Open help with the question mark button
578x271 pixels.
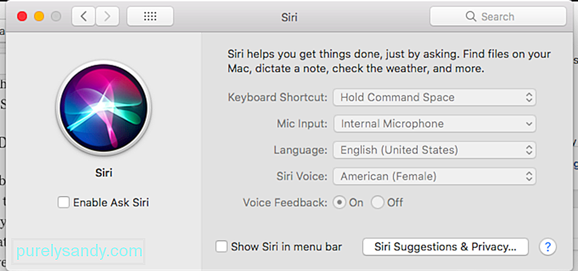[548, 247]
